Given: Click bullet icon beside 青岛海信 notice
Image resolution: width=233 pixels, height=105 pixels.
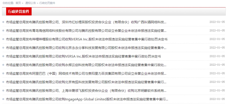Looking at the screenshot, I should (3, 31).
